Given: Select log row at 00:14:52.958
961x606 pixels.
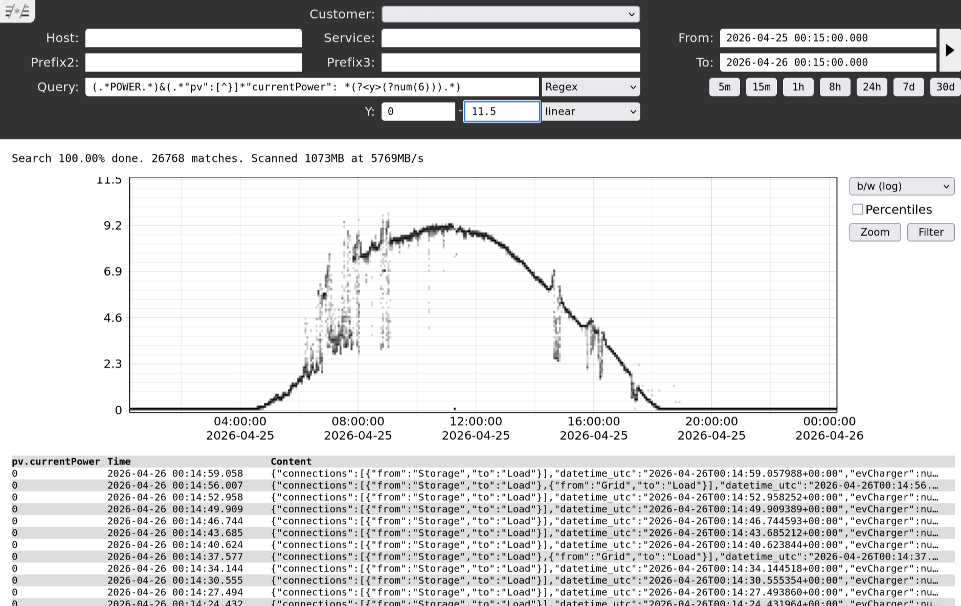Looking at the screenshot, I should [483, 497].
